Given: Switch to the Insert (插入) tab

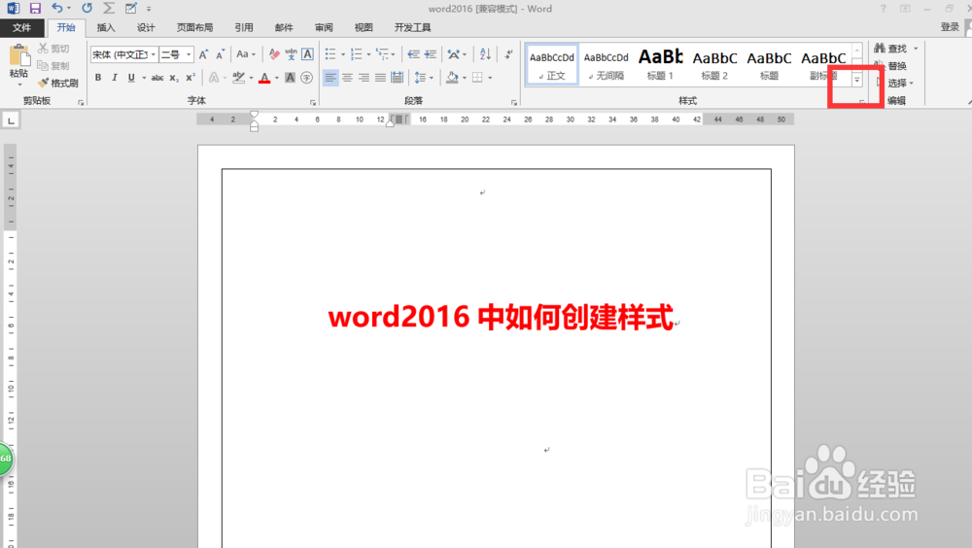Looking at the screenshot, I should [106, 27].
